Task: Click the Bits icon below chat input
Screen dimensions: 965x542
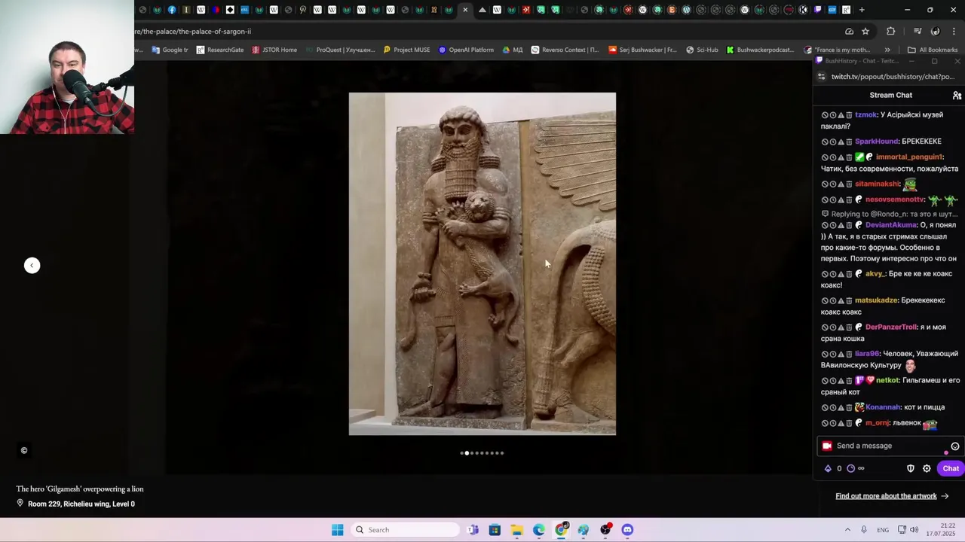Action: click(828, 468)
